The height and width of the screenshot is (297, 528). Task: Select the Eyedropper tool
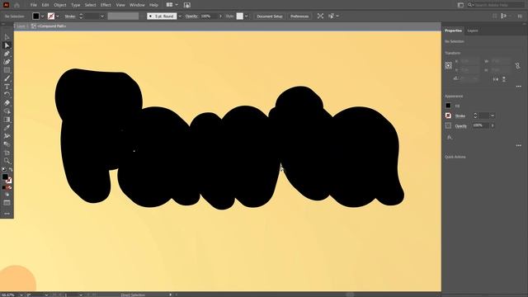(x=7, y=128)
